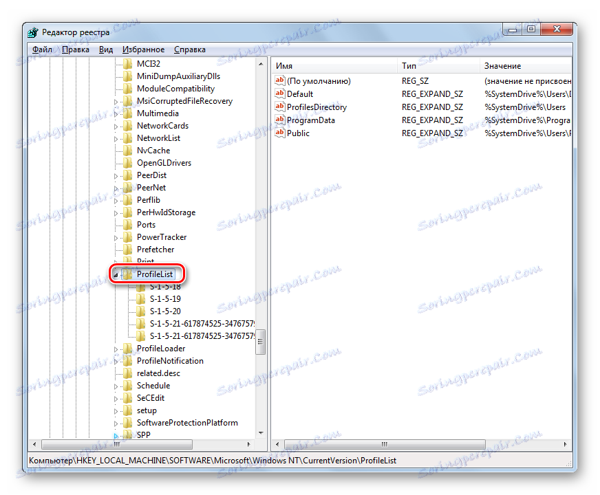Click the tree pane's horizontal scrollbar thumb

[117, 444]
